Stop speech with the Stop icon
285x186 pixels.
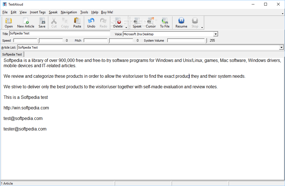[195, 23]
